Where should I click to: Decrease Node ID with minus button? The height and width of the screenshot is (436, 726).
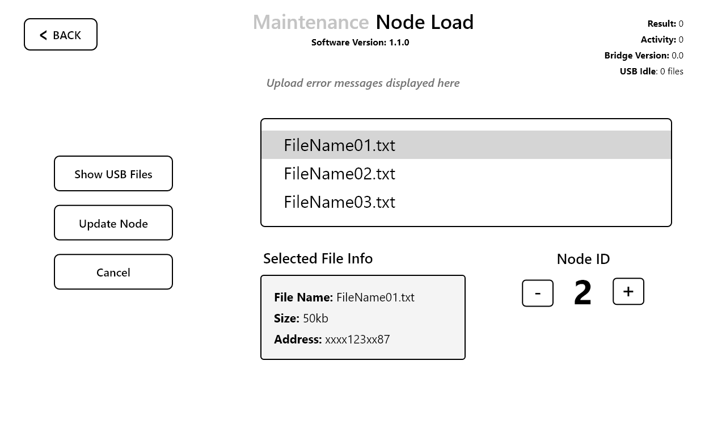(537, 293)
